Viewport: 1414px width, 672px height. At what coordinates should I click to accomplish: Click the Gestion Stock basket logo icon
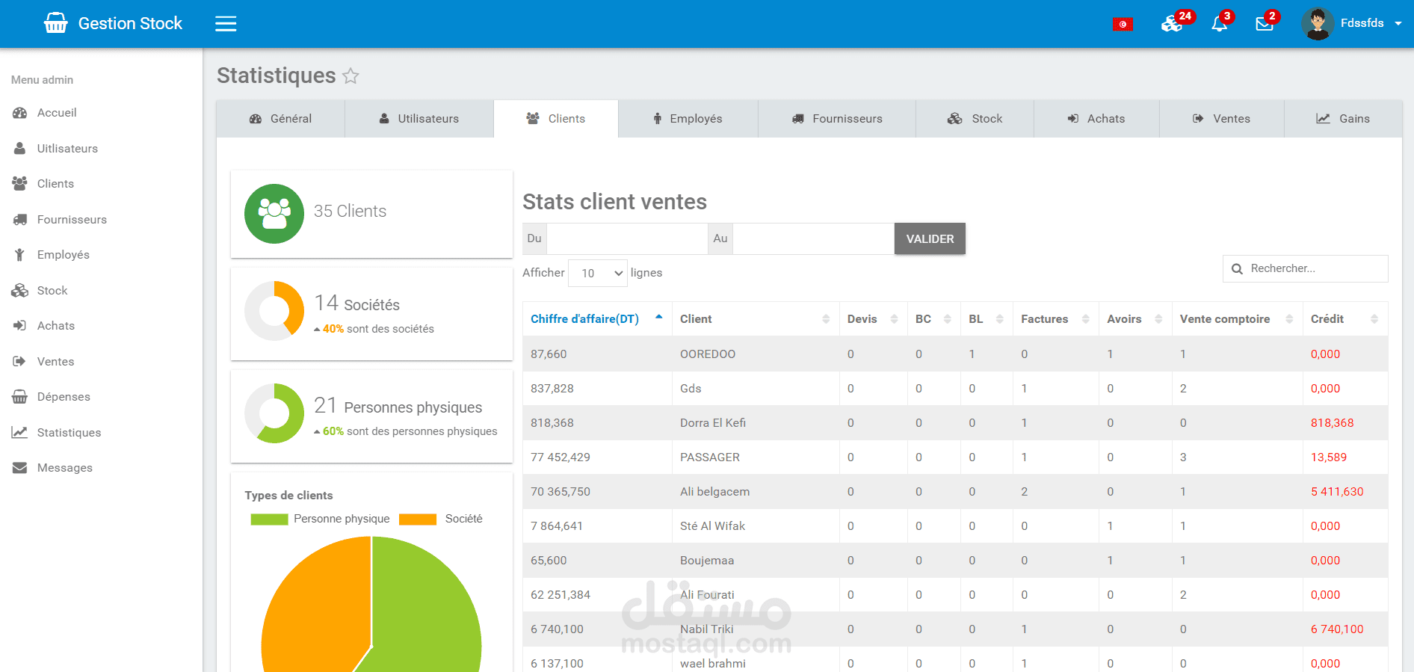coord(55,23)
